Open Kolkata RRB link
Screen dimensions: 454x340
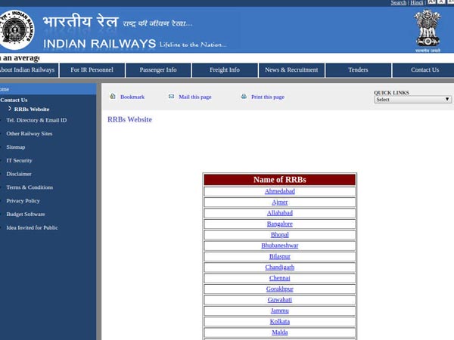(280, 322)
